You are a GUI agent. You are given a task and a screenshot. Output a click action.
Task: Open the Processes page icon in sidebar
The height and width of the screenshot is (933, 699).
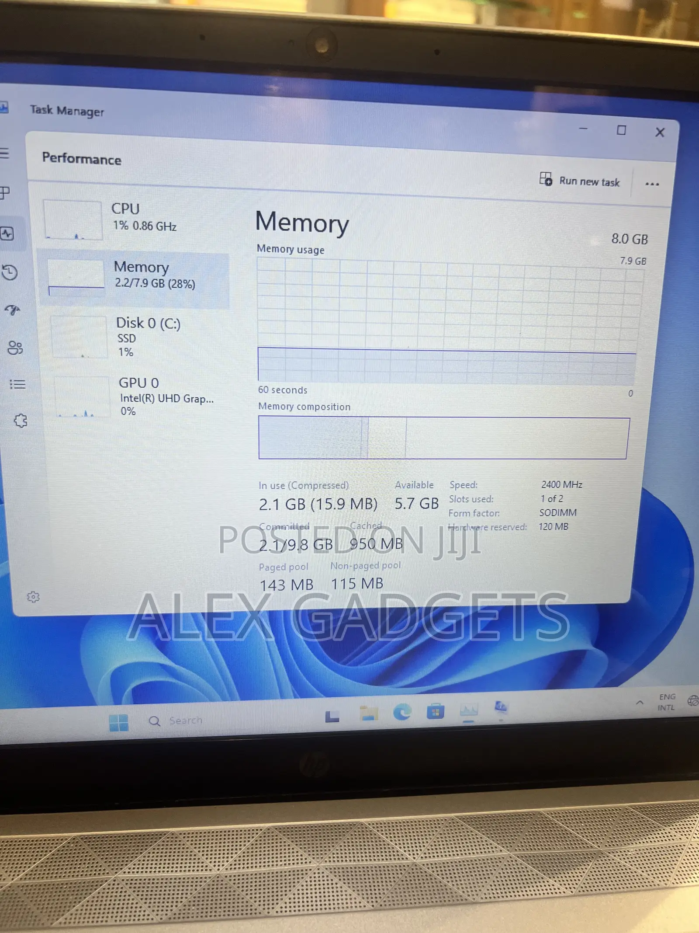[x=5, y=192]
